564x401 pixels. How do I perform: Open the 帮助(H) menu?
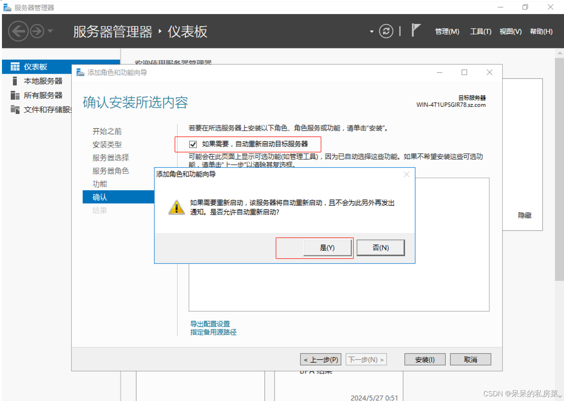pos(541,32)
